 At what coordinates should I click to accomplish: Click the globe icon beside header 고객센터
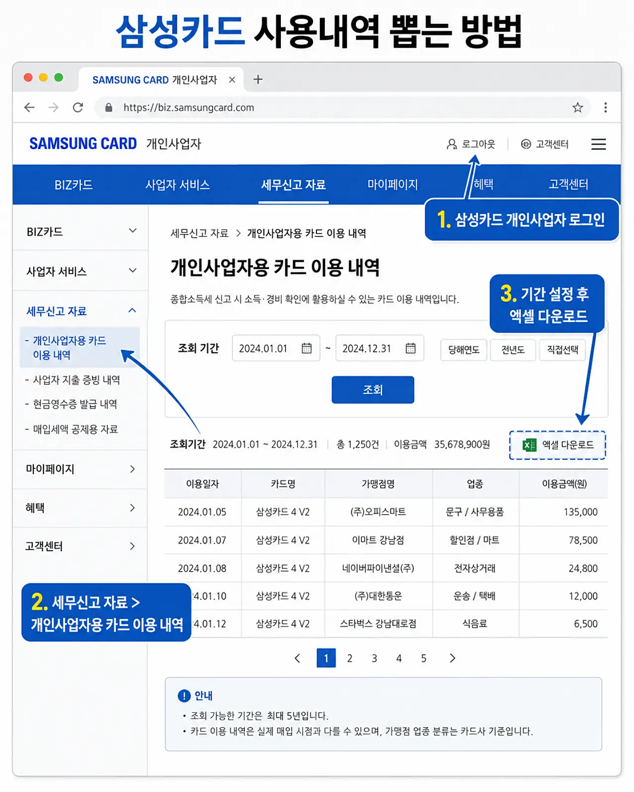[526, 144]
